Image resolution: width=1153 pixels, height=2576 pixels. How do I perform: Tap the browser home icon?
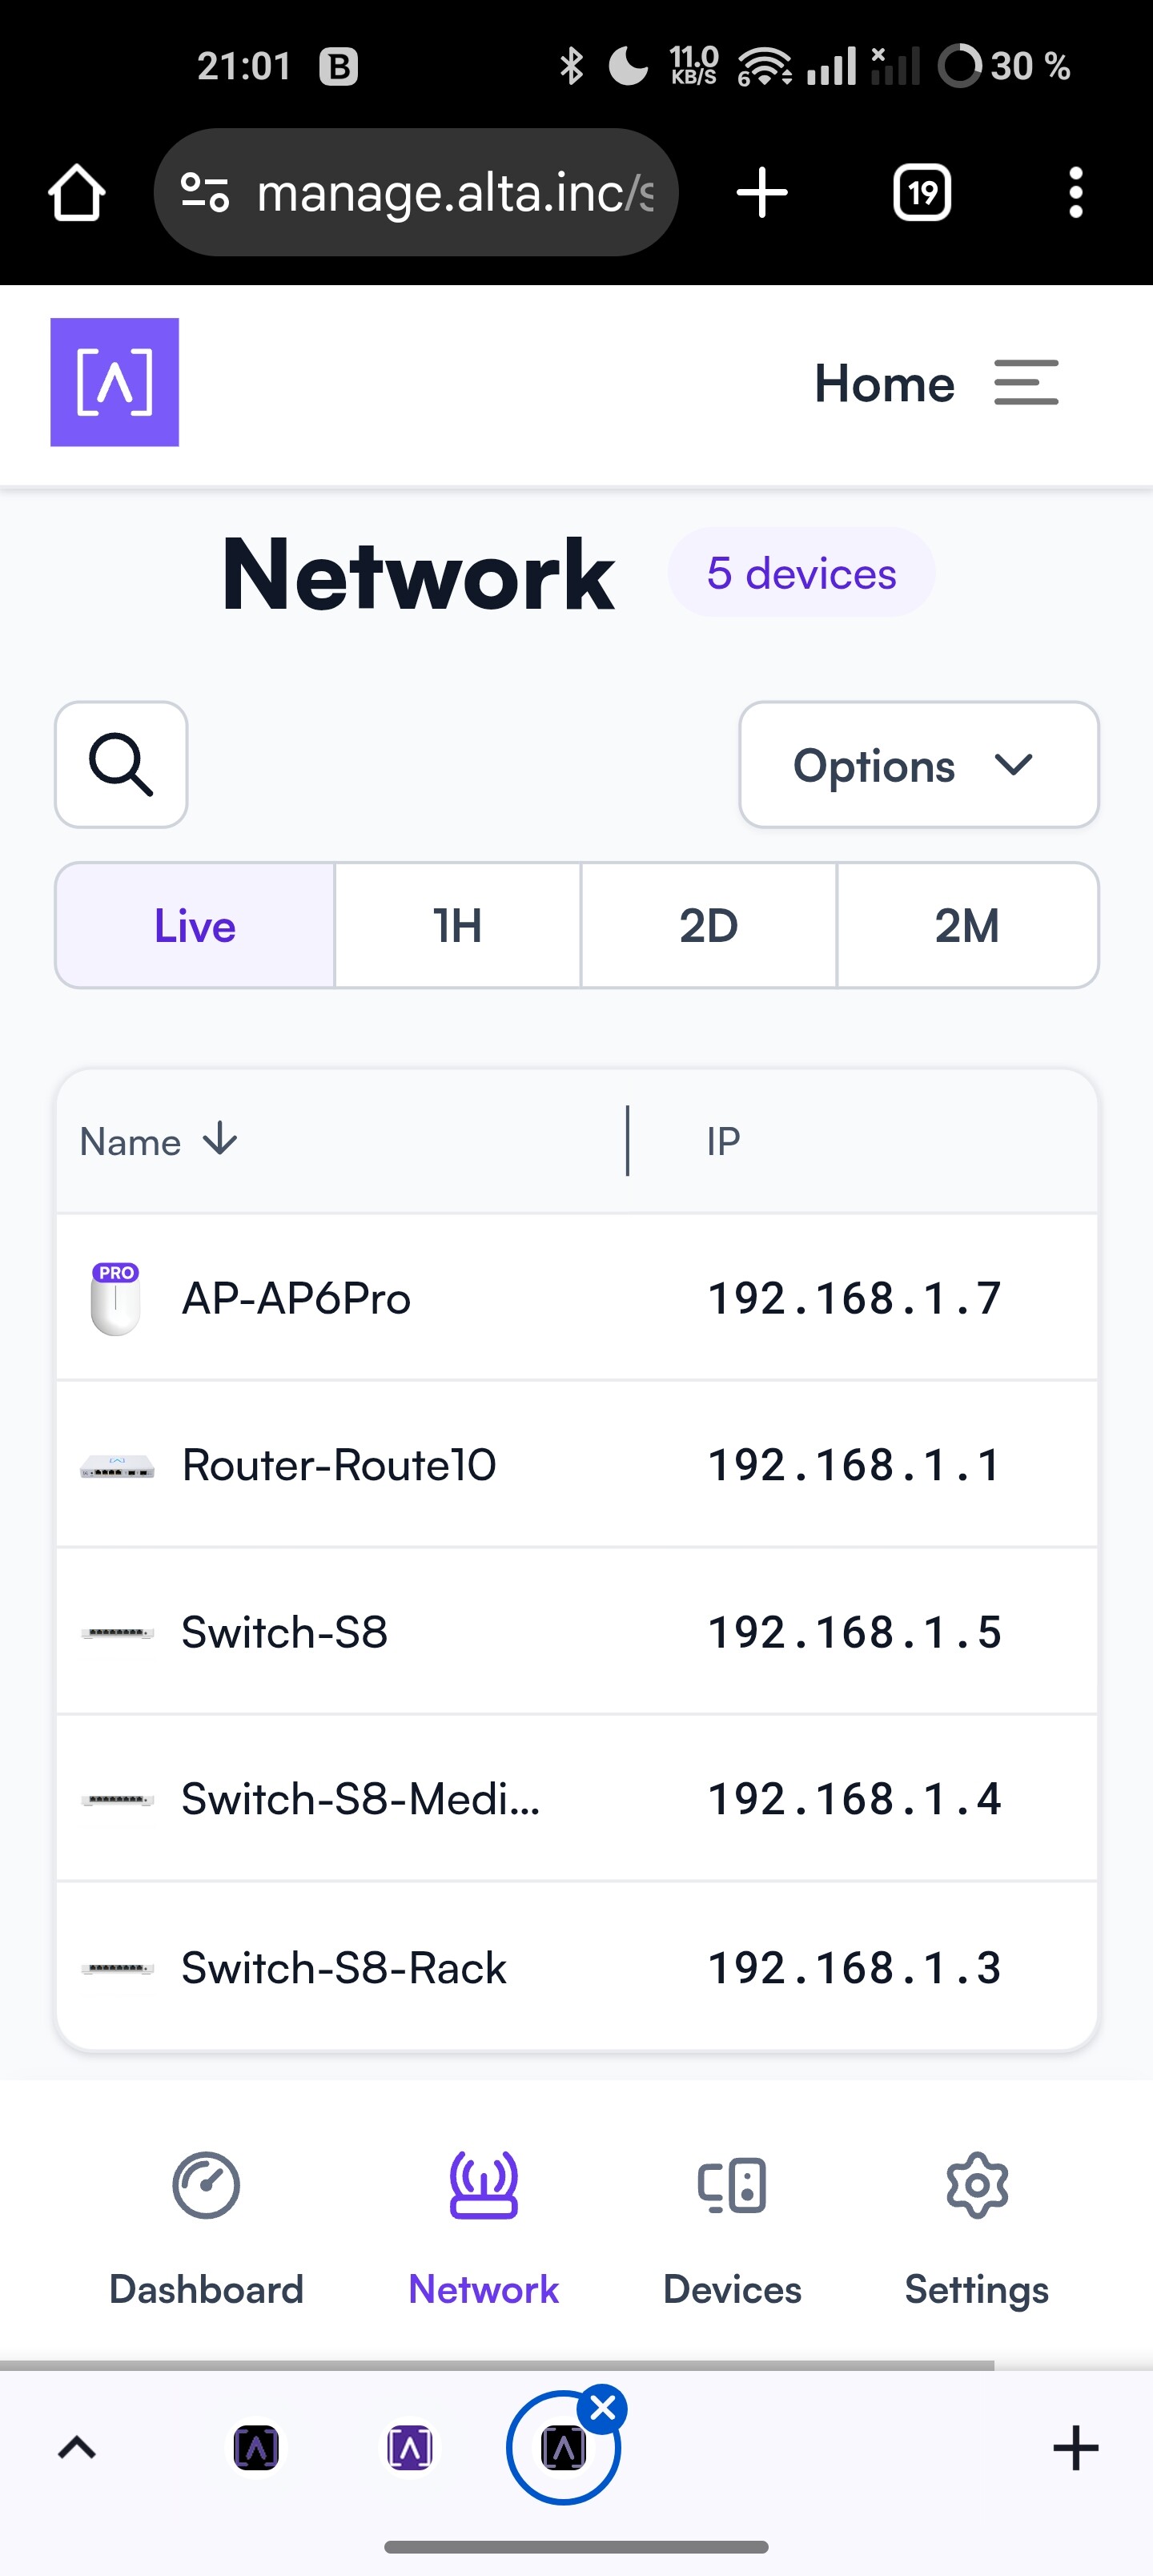(77, 192)
